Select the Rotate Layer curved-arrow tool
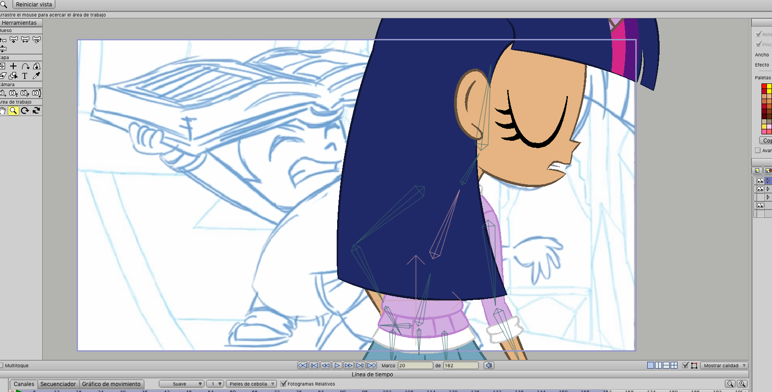Viewport: 772px width, 392px height. coord(25,66)
